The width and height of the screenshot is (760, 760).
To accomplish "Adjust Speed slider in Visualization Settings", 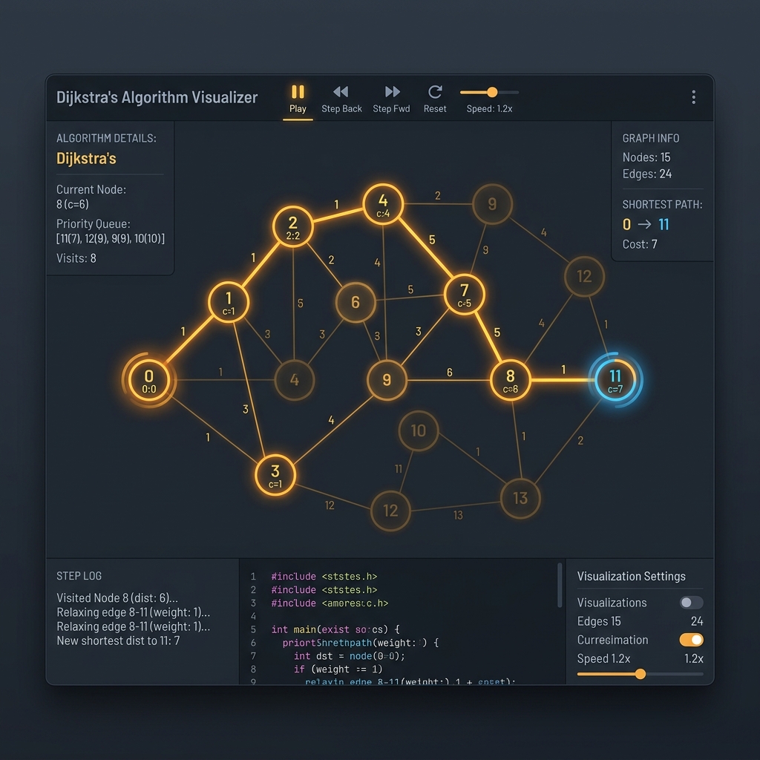I will point(641,674).
